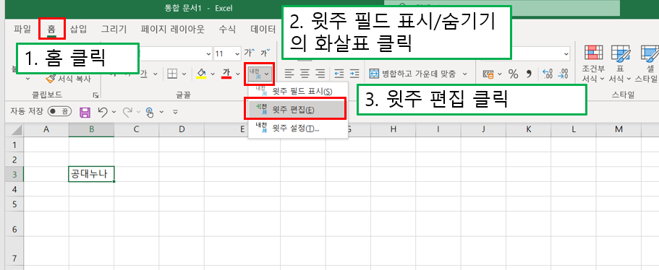Click the Select All corner triangle
This screenshot has width=659, height=270.
pos(17,131)
